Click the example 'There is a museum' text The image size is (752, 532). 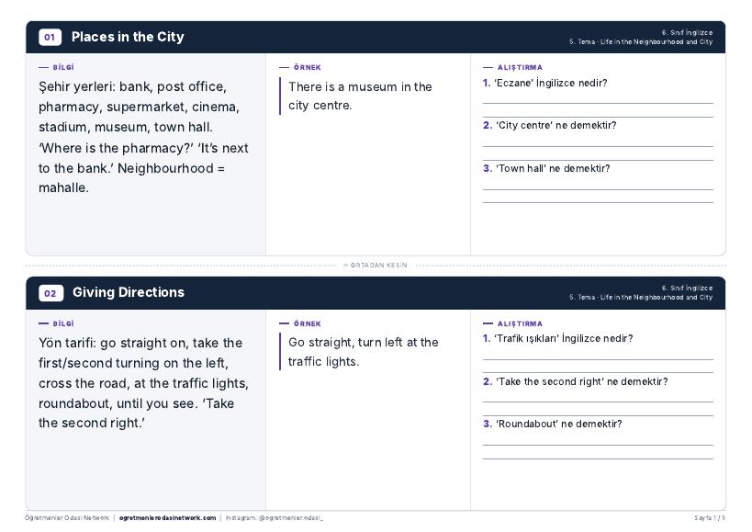coord(360,96)
